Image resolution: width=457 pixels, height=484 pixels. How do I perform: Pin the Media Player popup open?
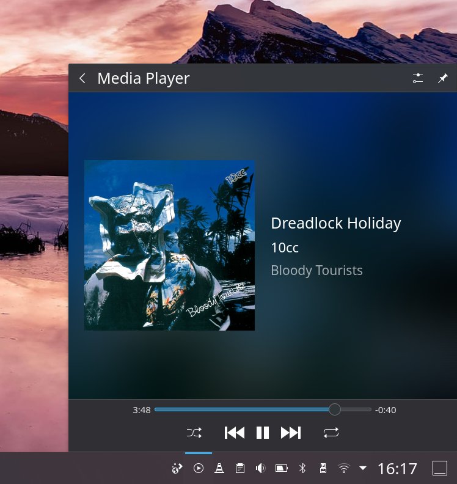pos(442,78)
